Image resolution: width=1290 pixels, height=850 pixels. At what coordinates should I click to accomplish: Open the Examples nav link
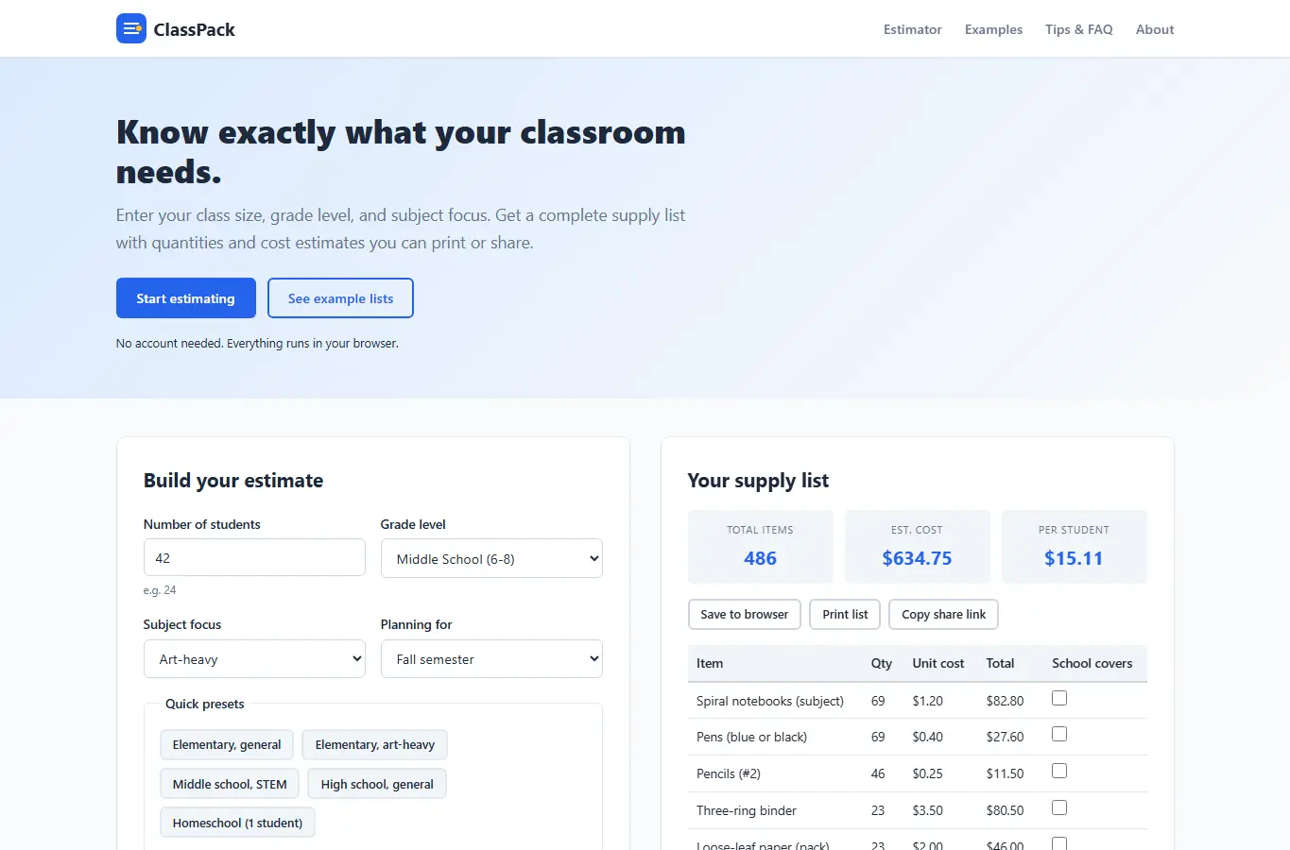point(993,29)
